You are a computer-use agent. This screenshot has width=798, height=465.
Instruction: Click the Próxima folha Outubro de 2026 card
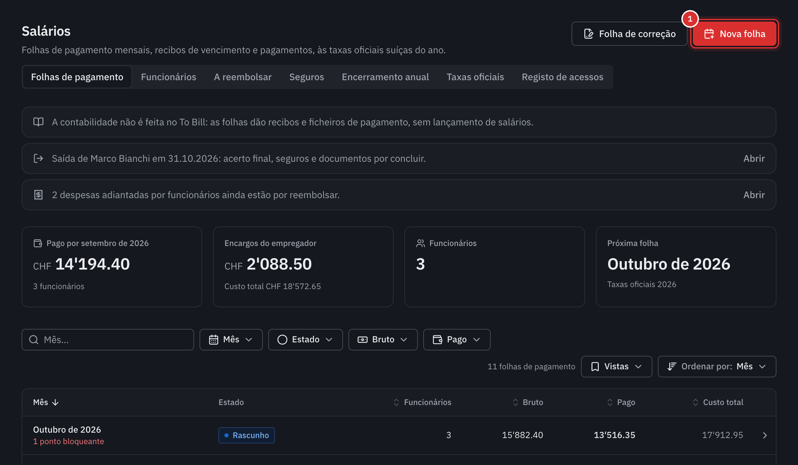686,267
